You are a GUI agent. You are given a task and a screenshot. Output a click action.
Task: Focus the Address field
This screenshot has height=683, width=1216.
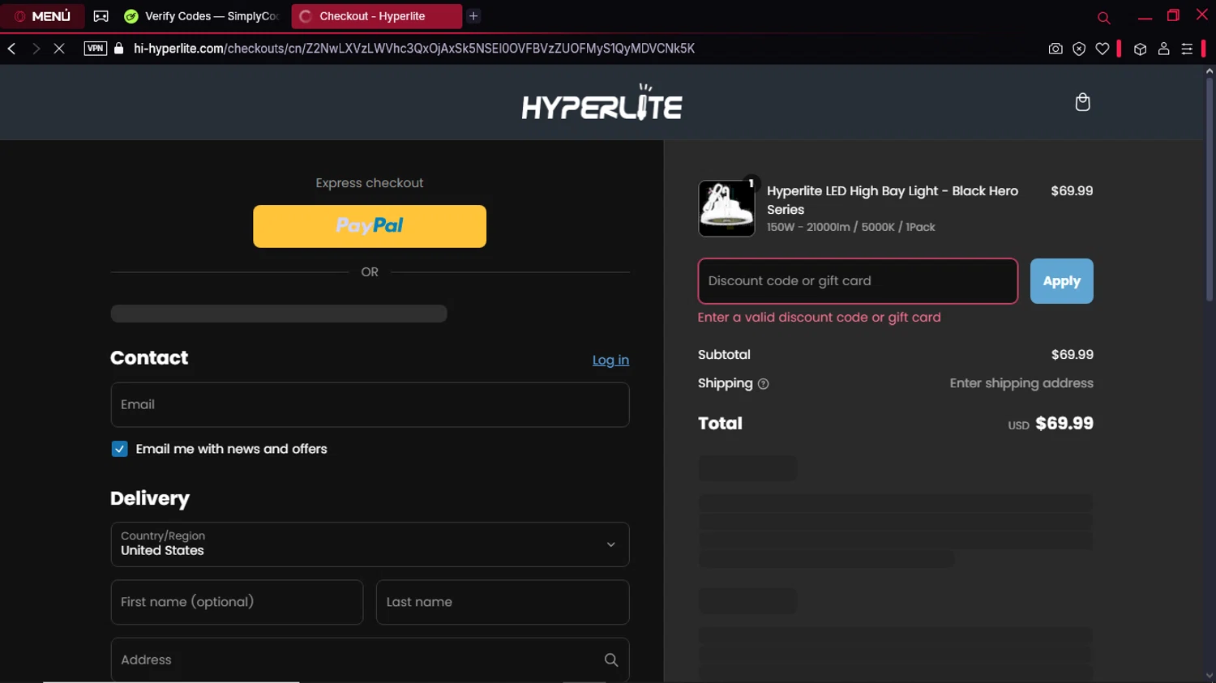(370, 660)
